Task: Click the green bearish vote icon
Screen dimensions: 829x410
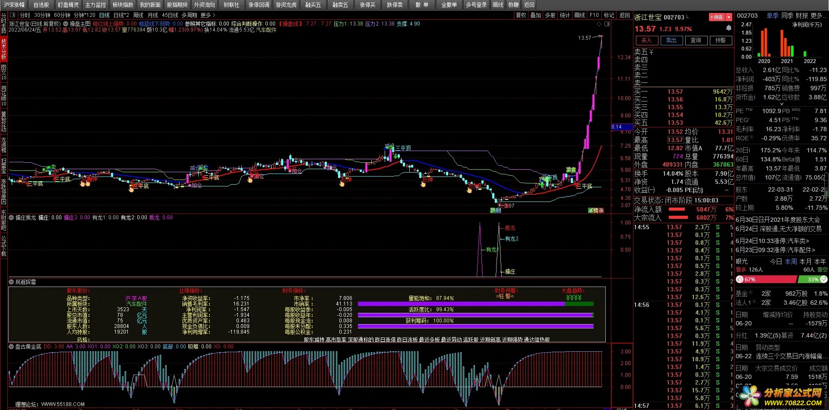Action: (824, 280)
